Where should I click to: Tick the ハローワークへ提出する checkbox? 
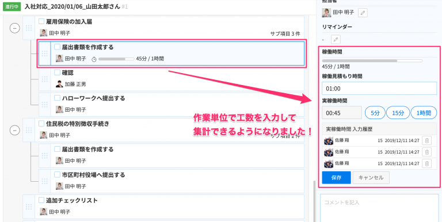[x=57, y=98]
